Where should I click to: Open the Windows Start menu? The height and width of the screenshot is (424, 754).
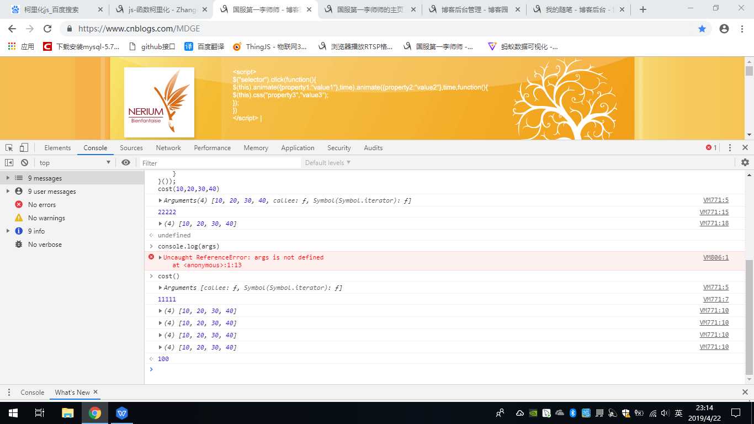(x=12, y=412)
